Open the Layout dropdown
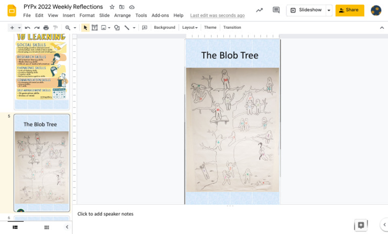Viewport: 388px width, 234px height. pos(190,27)
